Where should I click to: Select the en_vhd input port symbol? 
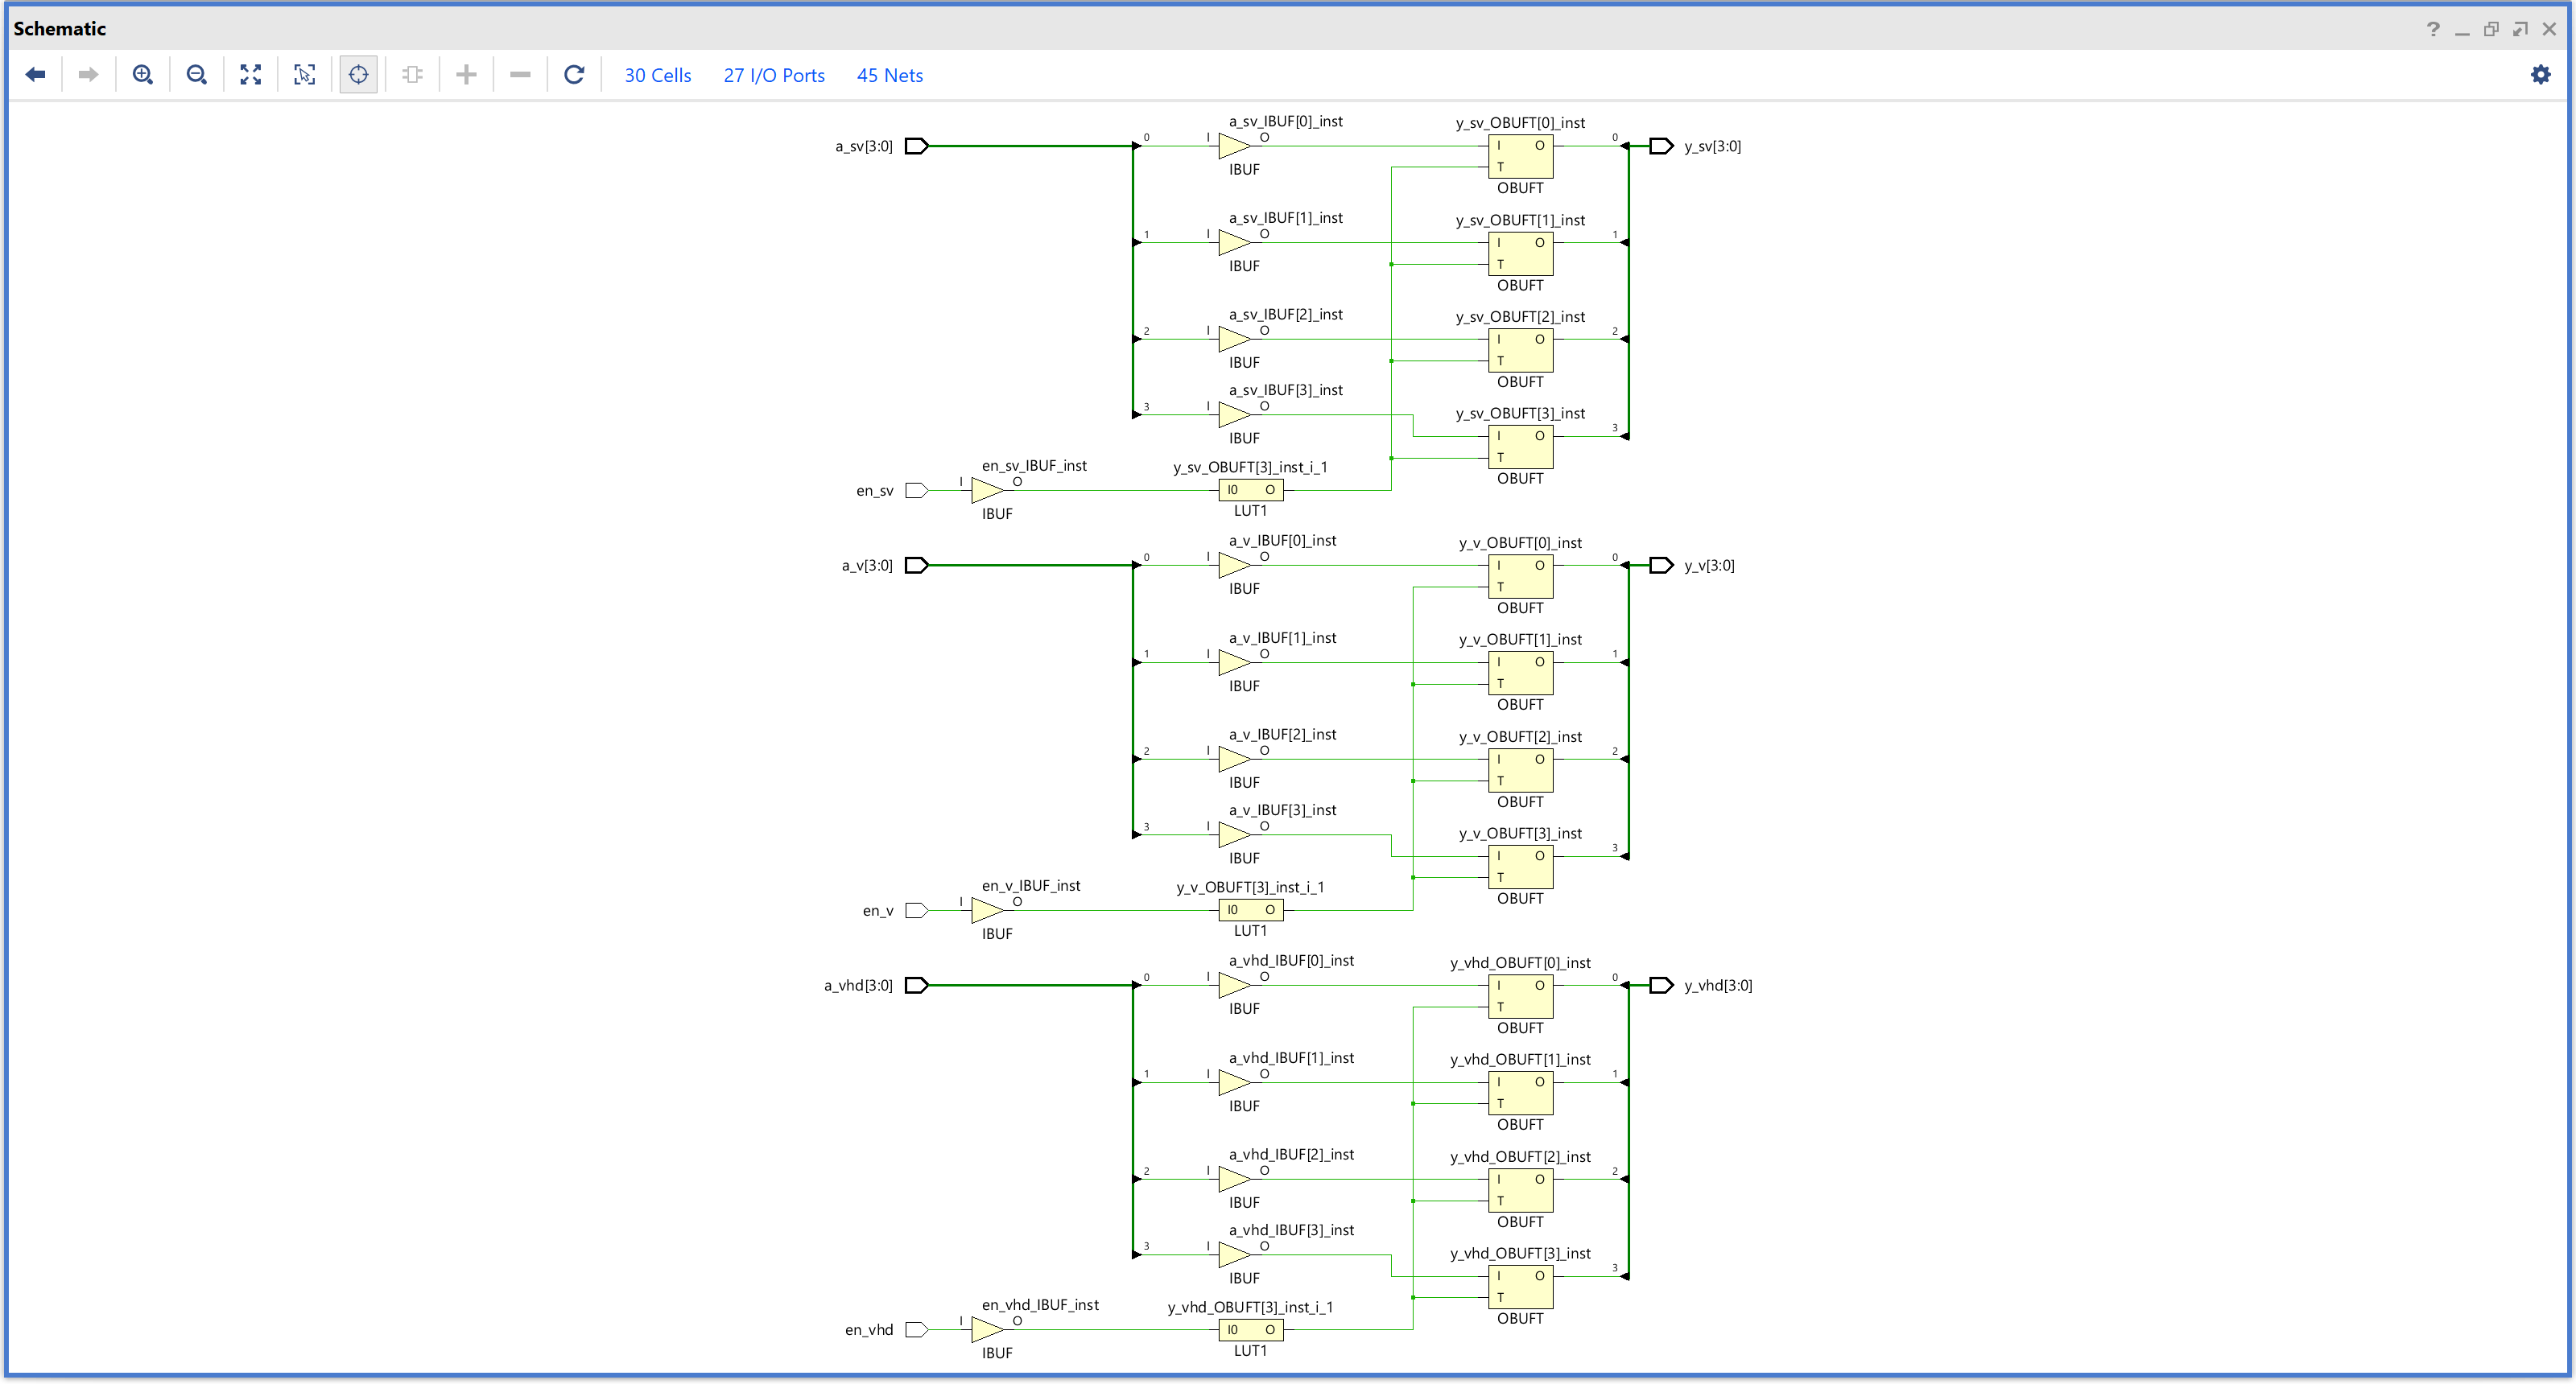tap(916, 1330)
